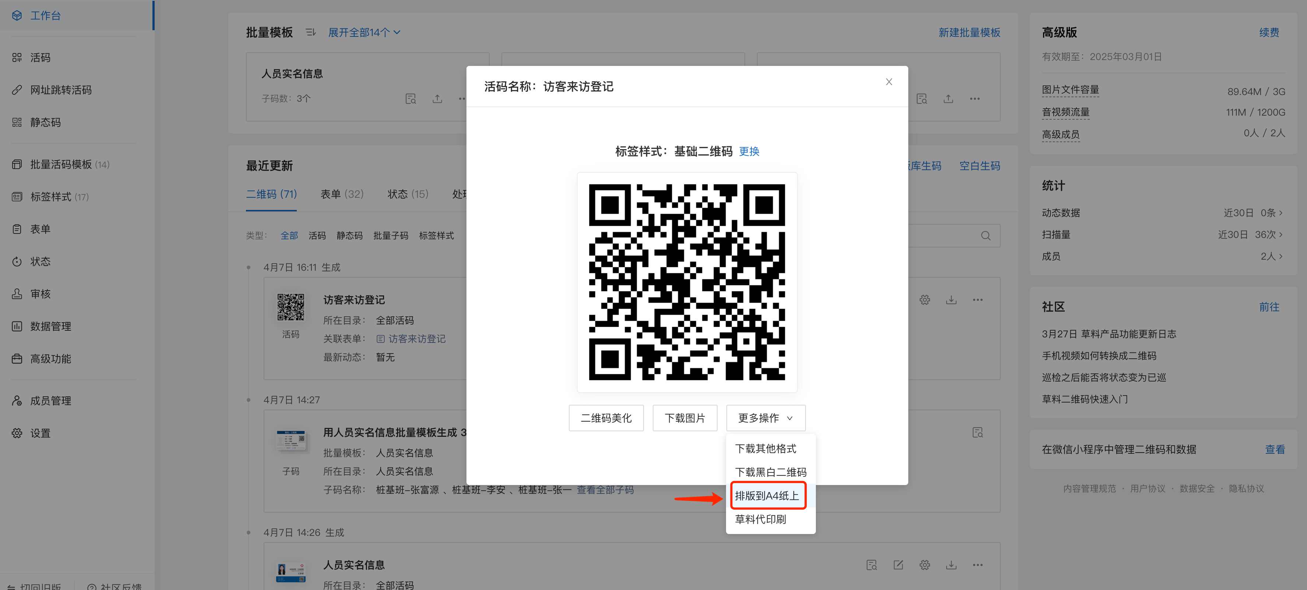The image size is (1307, 590).
Task: Click the 更换 label style link
Action: coord(749,151)
